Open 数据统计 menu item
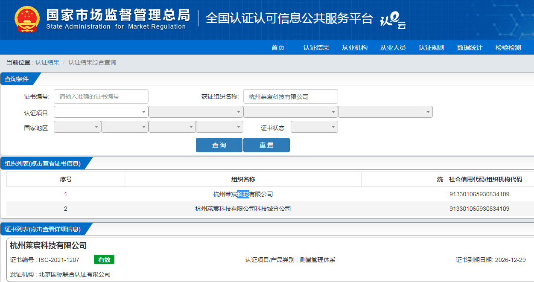This screenshot has width=534, height=282. pos(470,47)
